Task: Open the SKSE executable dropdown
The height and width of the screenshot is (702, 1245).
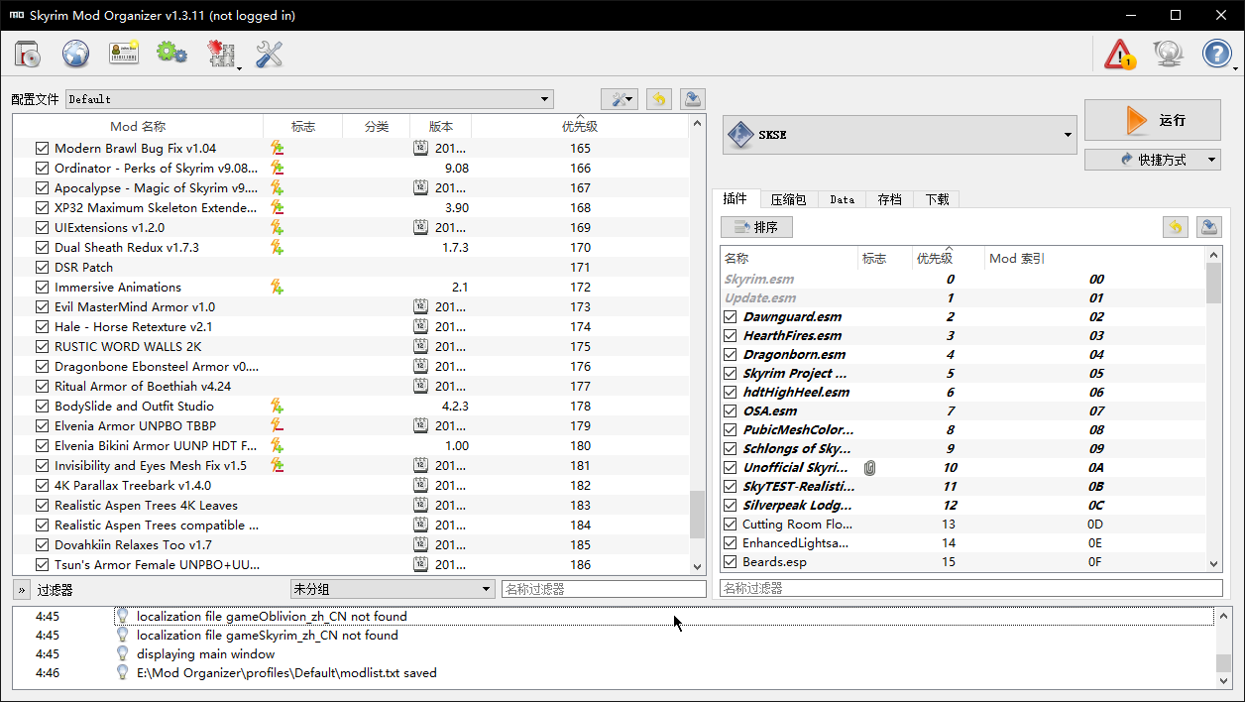Action: (x=900, y=135)
